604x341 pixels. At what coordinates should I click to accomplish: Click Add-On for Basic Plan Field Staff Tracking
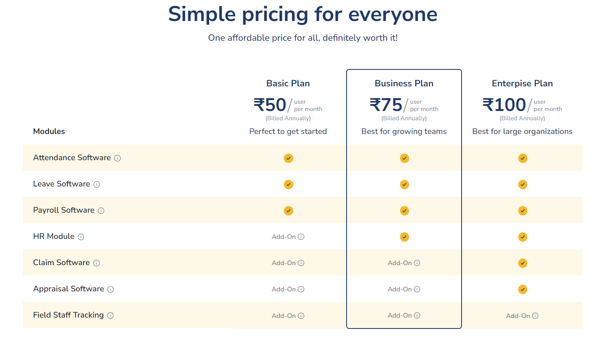click(284, 316)
